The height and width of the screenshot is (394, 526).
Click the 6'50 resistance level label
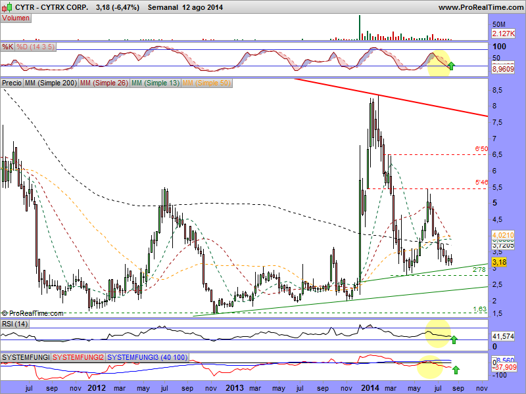481,149
